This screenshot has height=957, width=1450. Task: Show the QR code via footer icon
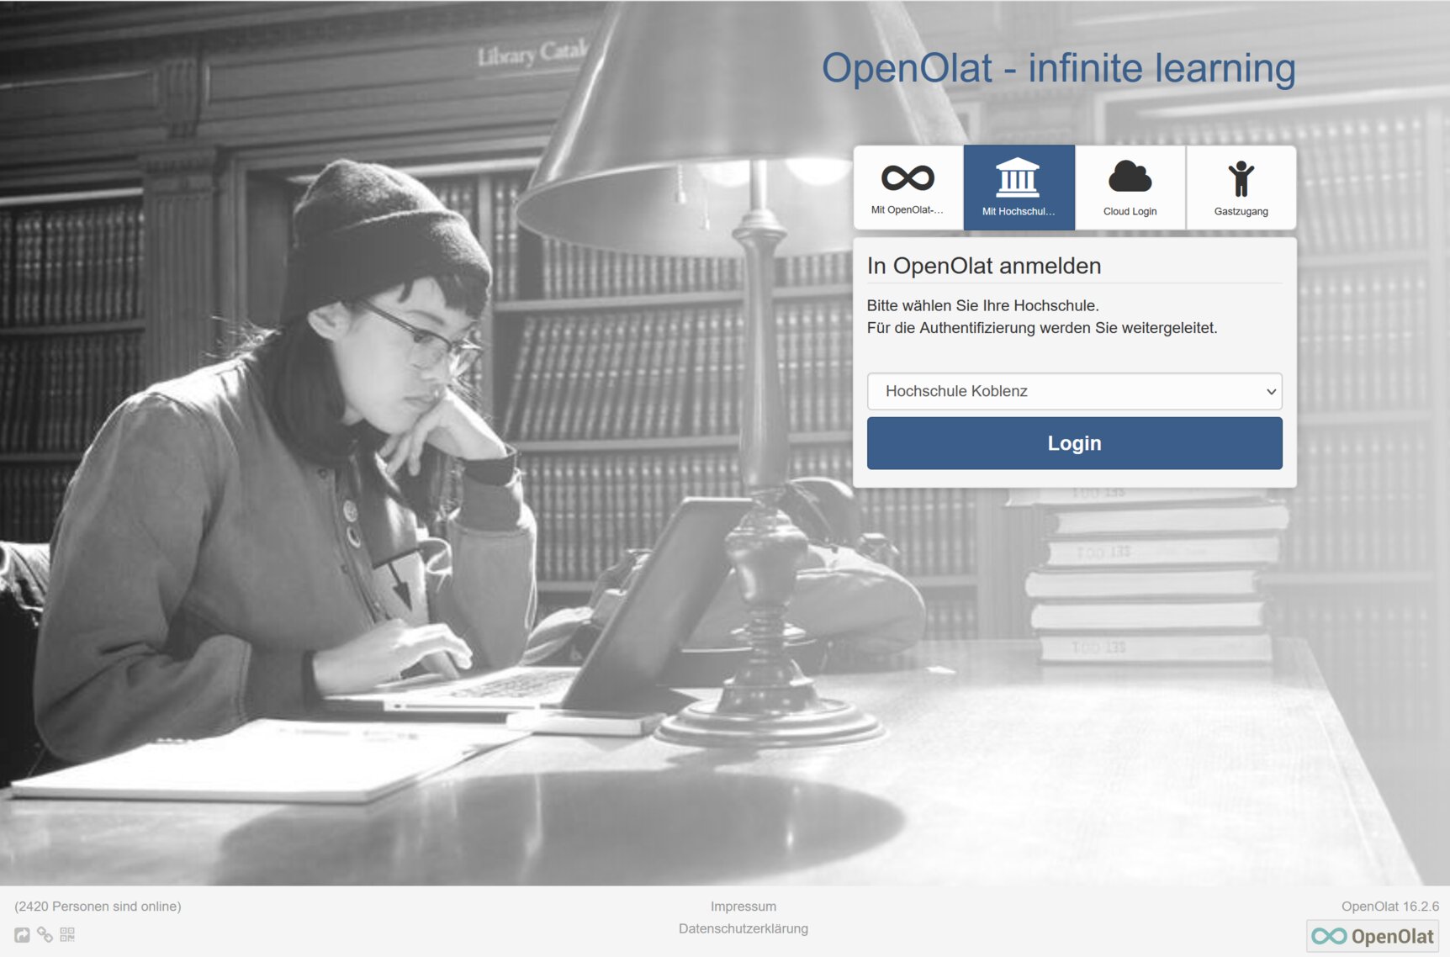click(x=67, y=934)
